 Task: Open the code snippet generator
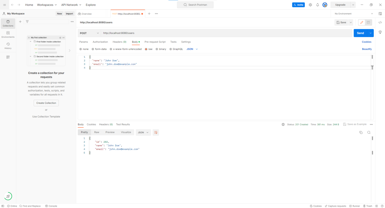click(x=380, y=22)
